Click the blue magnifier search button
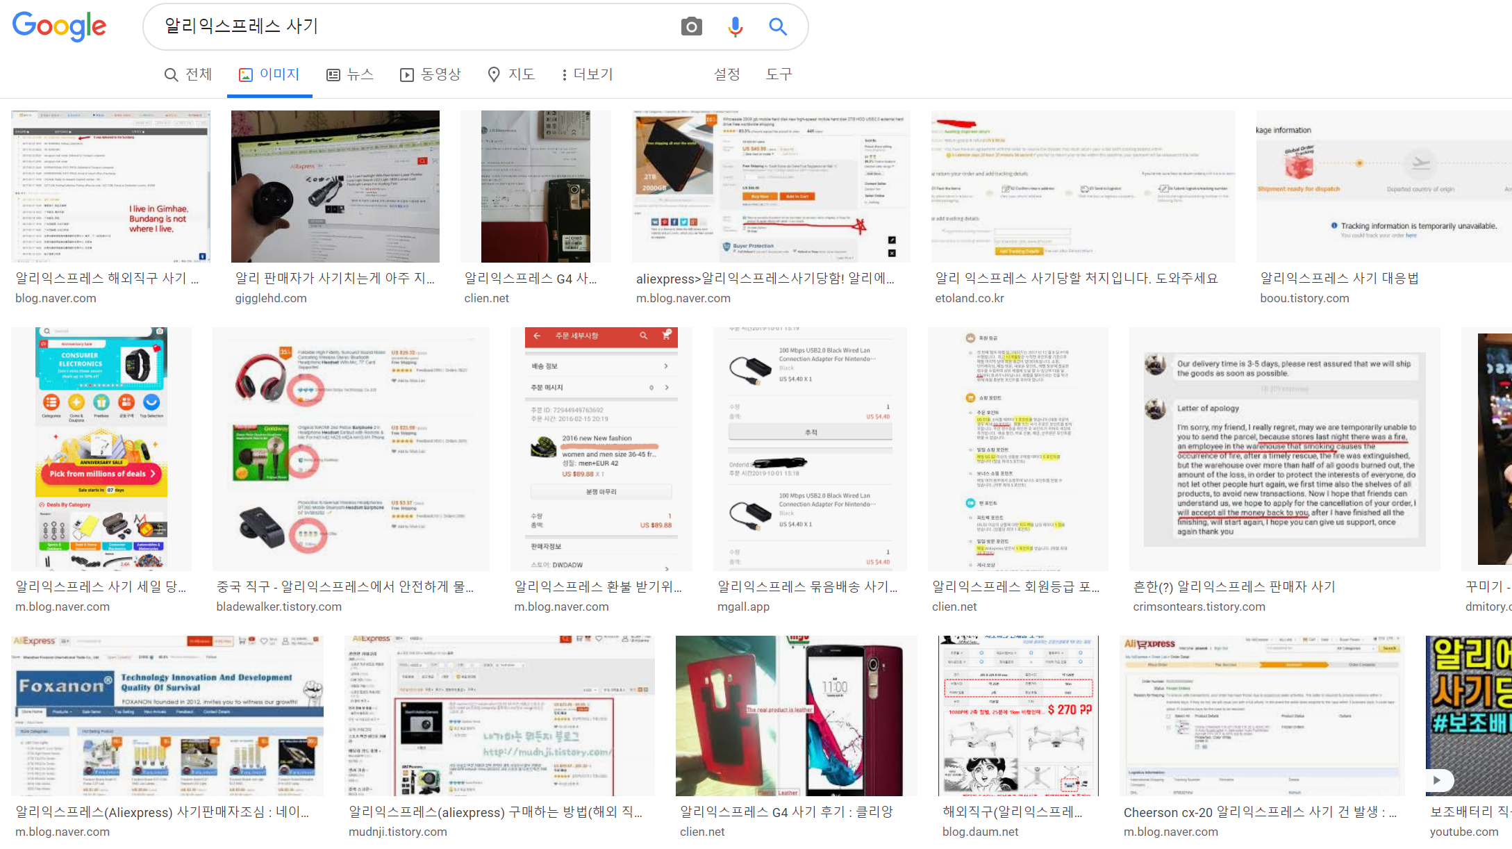Viewport: 1512px width, 849px height. (x=777, y=27)
